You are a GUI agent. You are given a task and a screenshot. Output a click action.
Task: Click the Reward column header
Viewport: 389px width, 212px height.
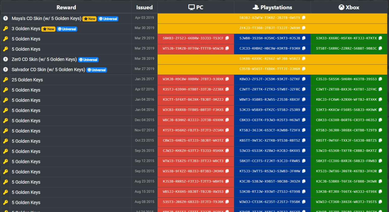click(x=66, y=7)
